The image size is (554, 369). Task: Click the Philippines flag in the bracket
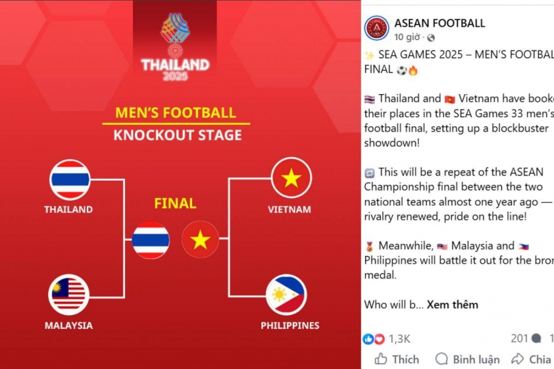[286, 295]
